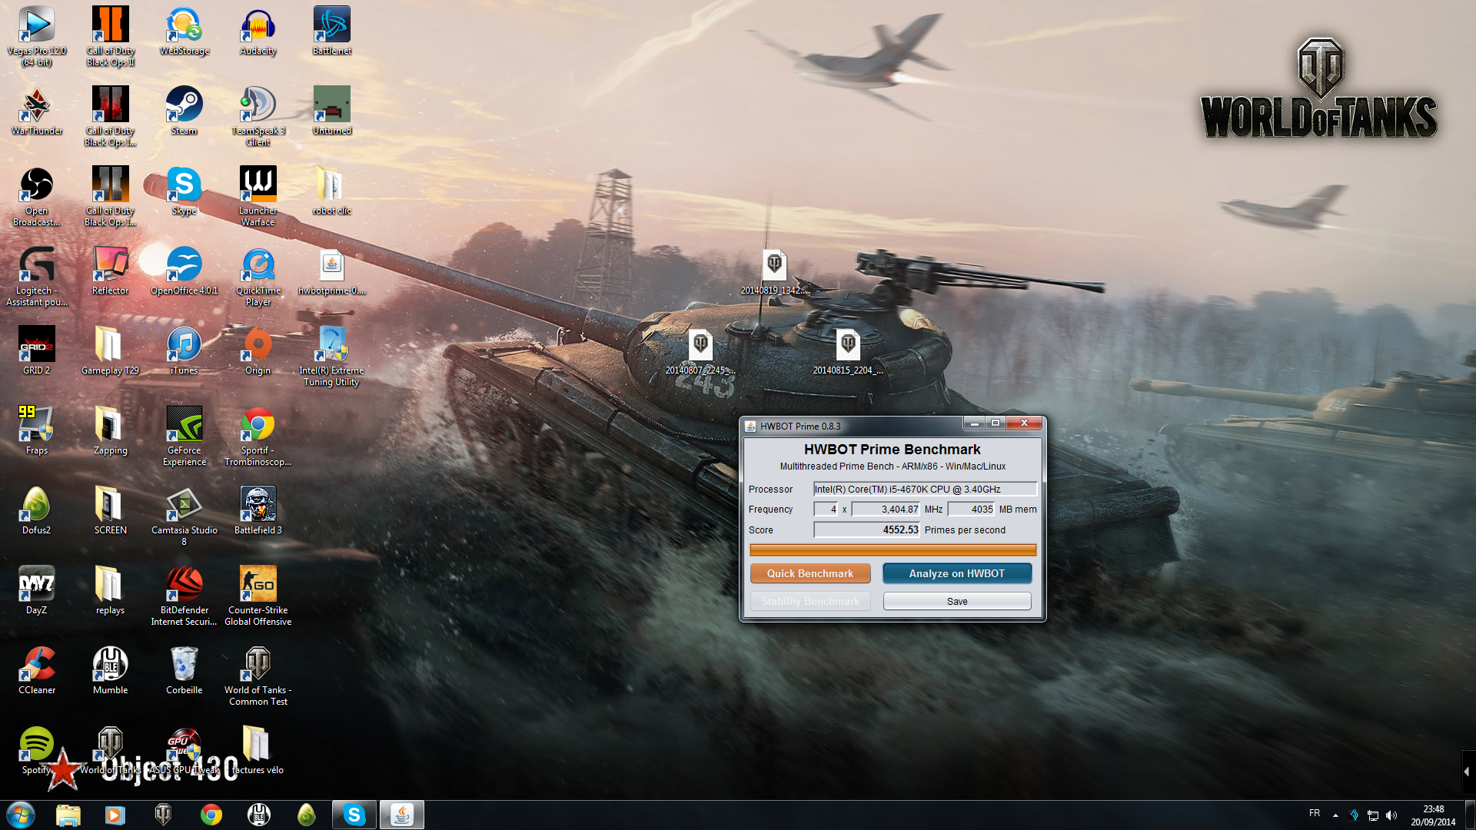Open Camtasia Studio 8 shortcut
Screen dimensions: 1476x830
[184, 515]
